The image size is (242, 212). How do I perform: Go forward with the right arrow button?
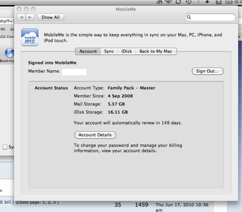pos(30,17)
